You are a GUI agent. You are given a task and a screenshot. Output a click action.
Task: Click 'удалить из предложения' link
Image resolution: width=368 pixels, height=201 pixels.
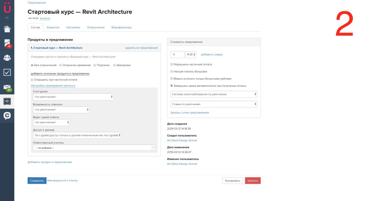point(141,48)
